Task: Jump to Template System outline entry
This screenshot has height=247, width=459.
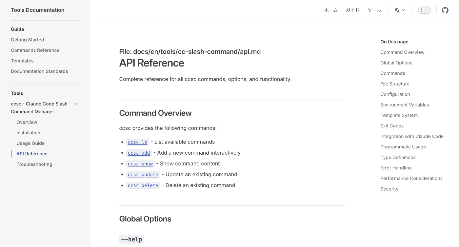Action: (399, 115)
